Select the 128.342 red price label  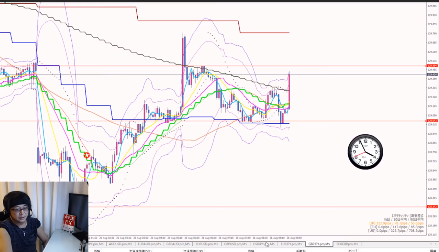click(432, 207)
